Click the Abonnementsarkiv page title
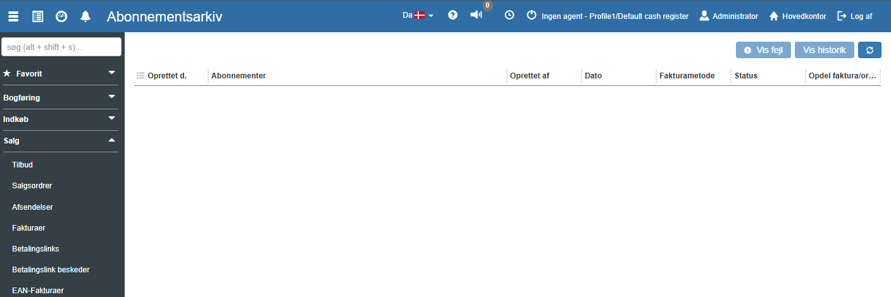This screenshot has height=297, width=891. [165, 16]
